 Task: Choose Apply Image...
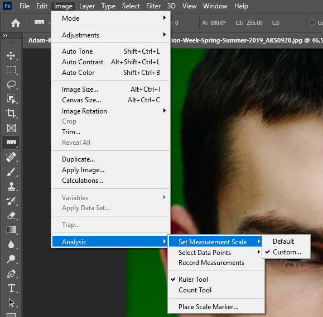(111, 170)
